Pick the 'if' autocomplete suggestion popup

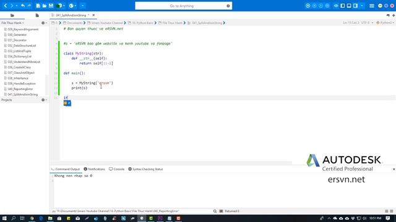(67, 103)
